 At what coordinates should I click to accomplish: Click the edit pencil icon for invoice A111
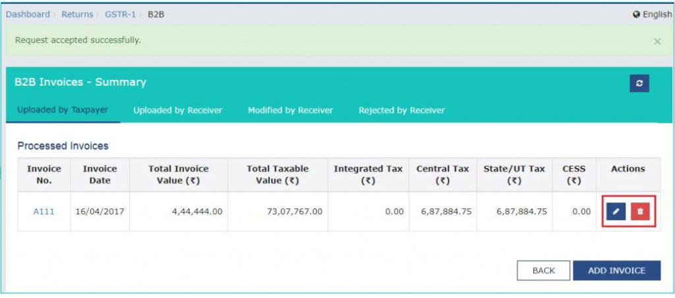click(x=616, y=212)
